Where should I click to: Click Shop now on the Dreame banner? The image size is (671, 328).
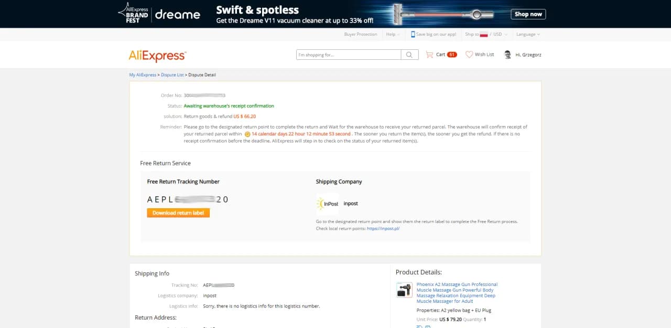tap(528, 14)
